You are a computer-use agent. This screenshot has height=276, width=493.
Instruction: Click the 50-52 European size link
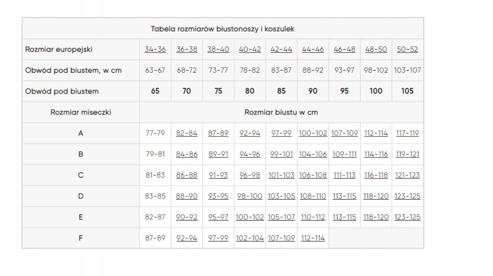pos(407,49)
